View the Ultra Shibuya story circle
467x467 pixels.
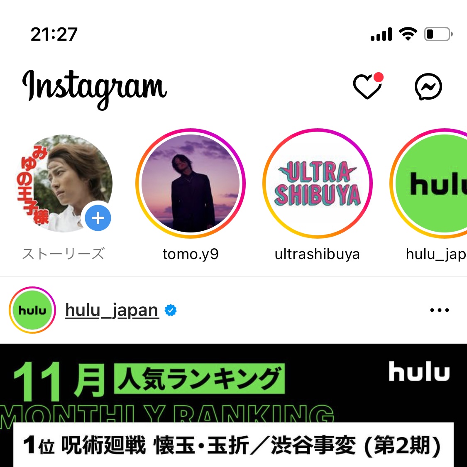click(318, 183)
